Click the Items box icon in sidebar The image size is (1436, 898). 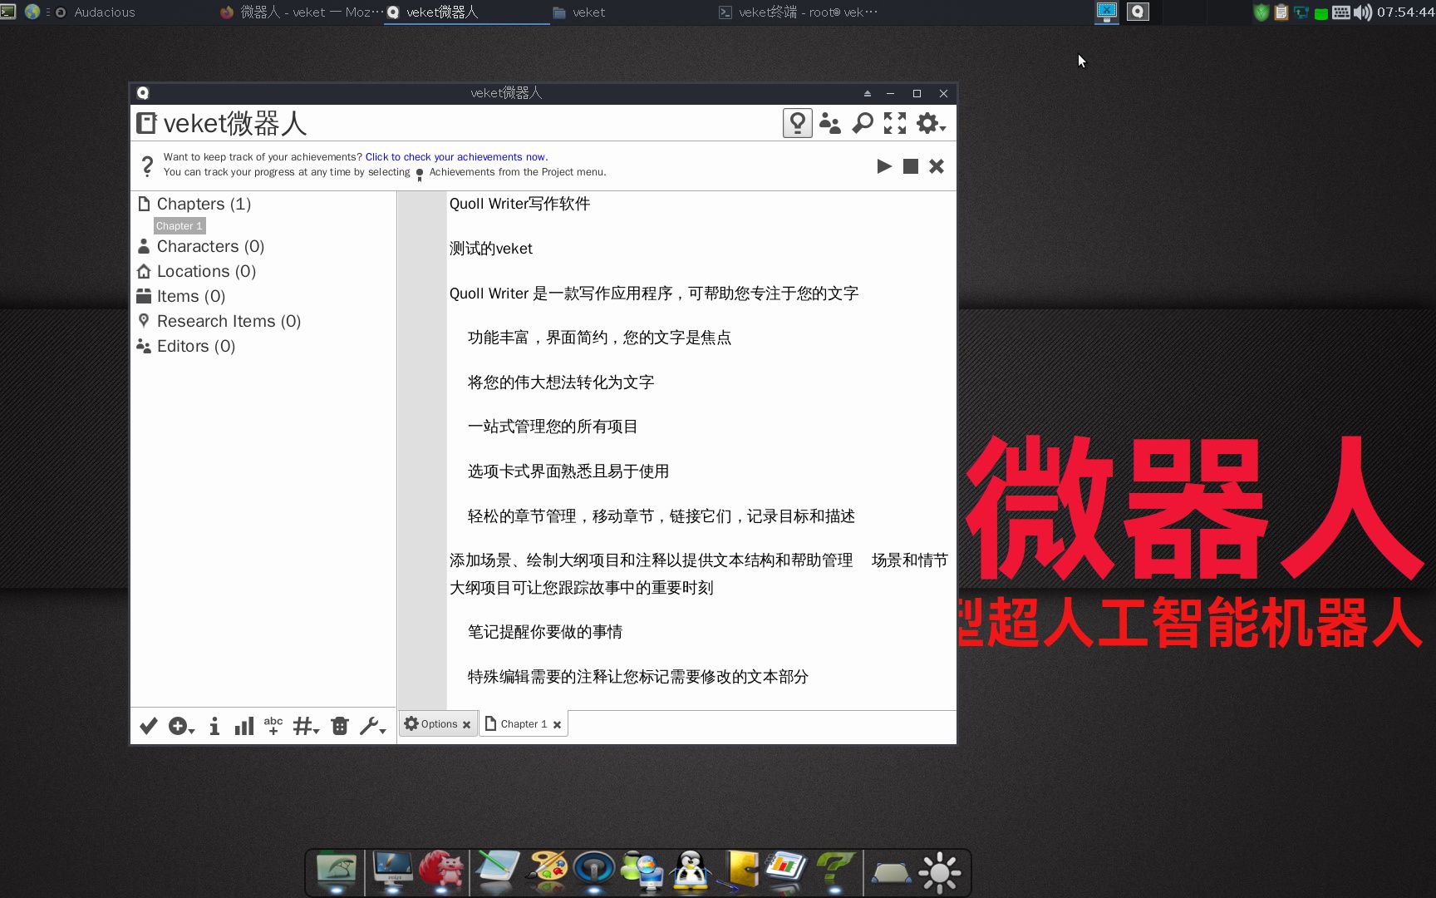144,296
